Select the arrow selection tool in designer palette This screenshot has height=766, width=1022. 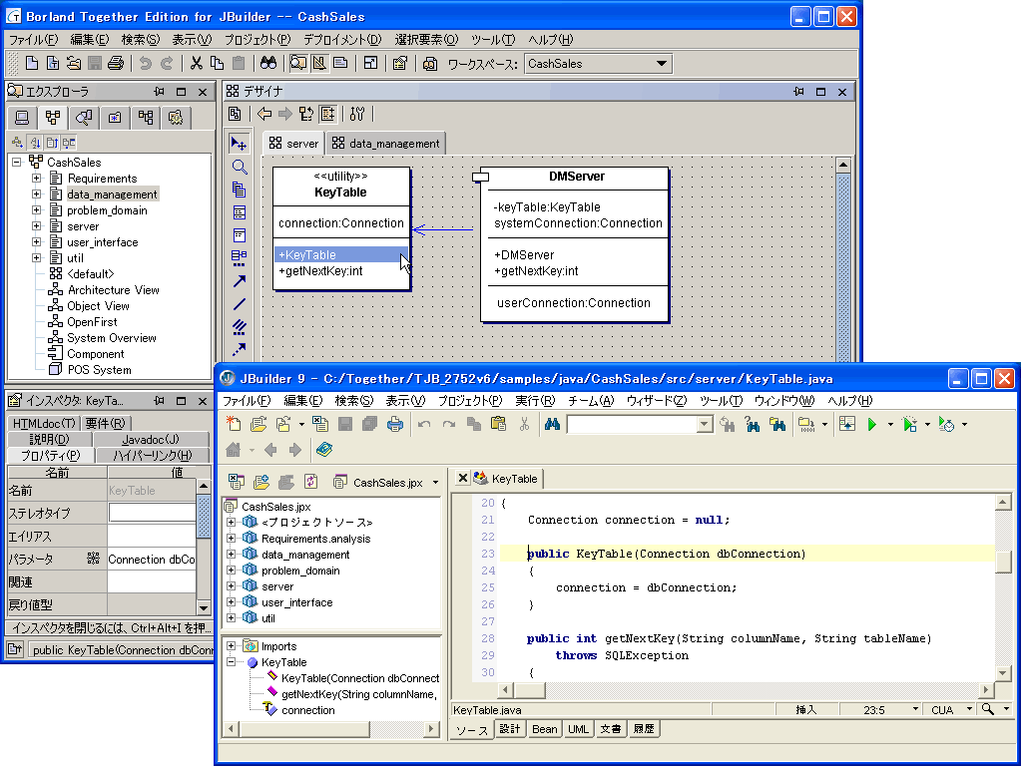tap(240, 144)
